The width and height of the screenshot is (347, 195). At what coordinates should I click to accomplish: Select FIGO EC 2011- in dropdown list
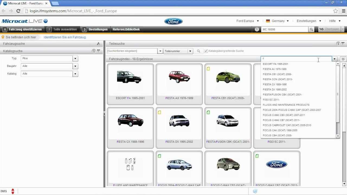click(x=298, y=100)
